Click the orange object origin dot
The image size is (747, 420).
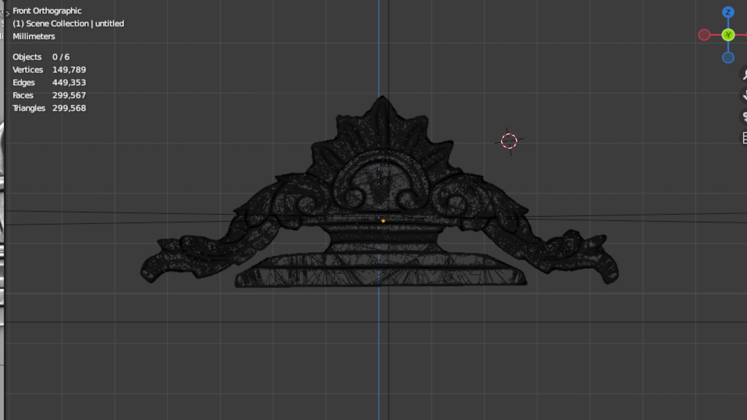tap(383, 221)
